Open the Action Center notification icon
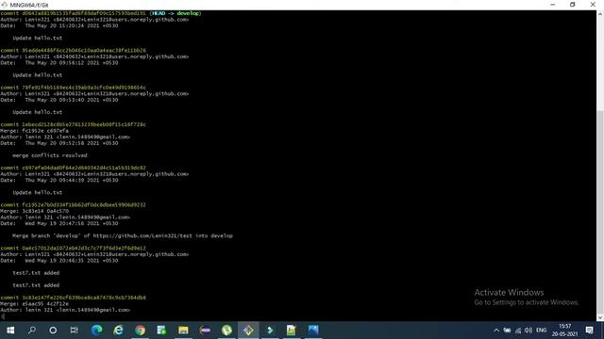This screenshot has width=604, height=339. tap(589, 331)
